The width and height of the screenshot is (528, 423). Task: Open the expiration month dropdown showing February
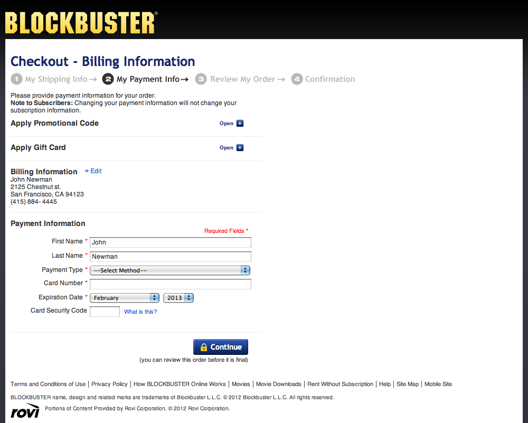tap(124, 297)
